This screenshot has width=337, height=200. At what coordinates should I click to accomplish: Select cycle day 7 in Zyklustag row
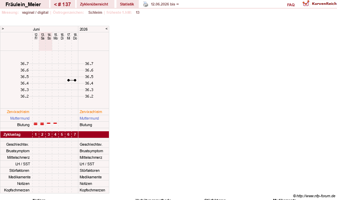pos(75,134)
